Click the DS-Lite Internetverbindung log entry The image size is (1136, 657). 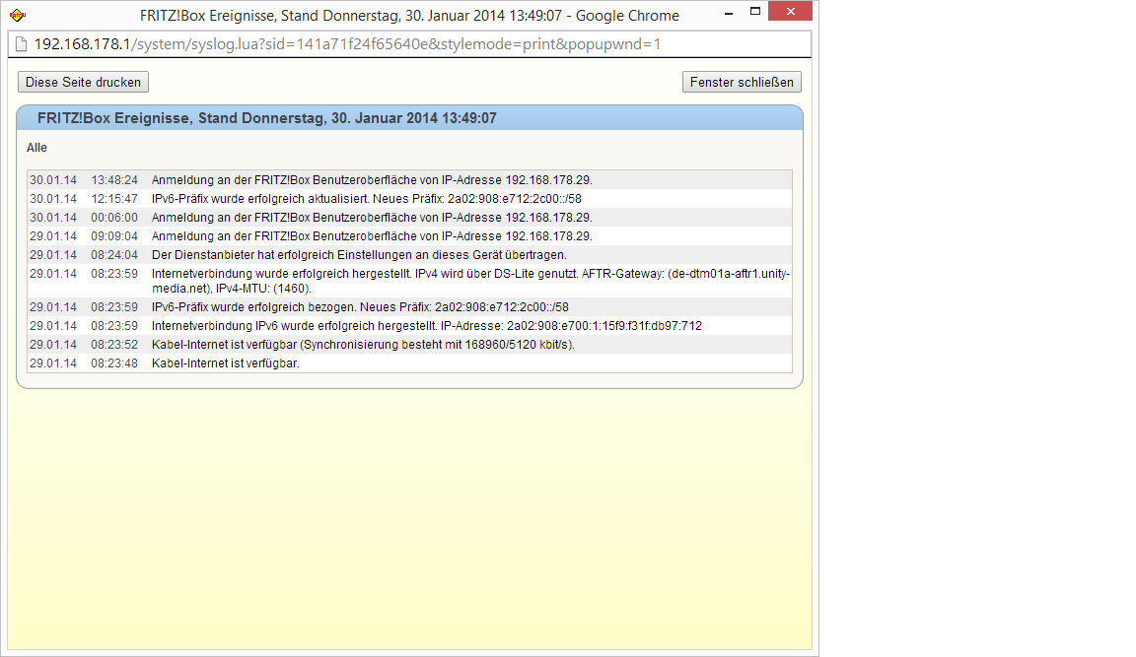470,281
